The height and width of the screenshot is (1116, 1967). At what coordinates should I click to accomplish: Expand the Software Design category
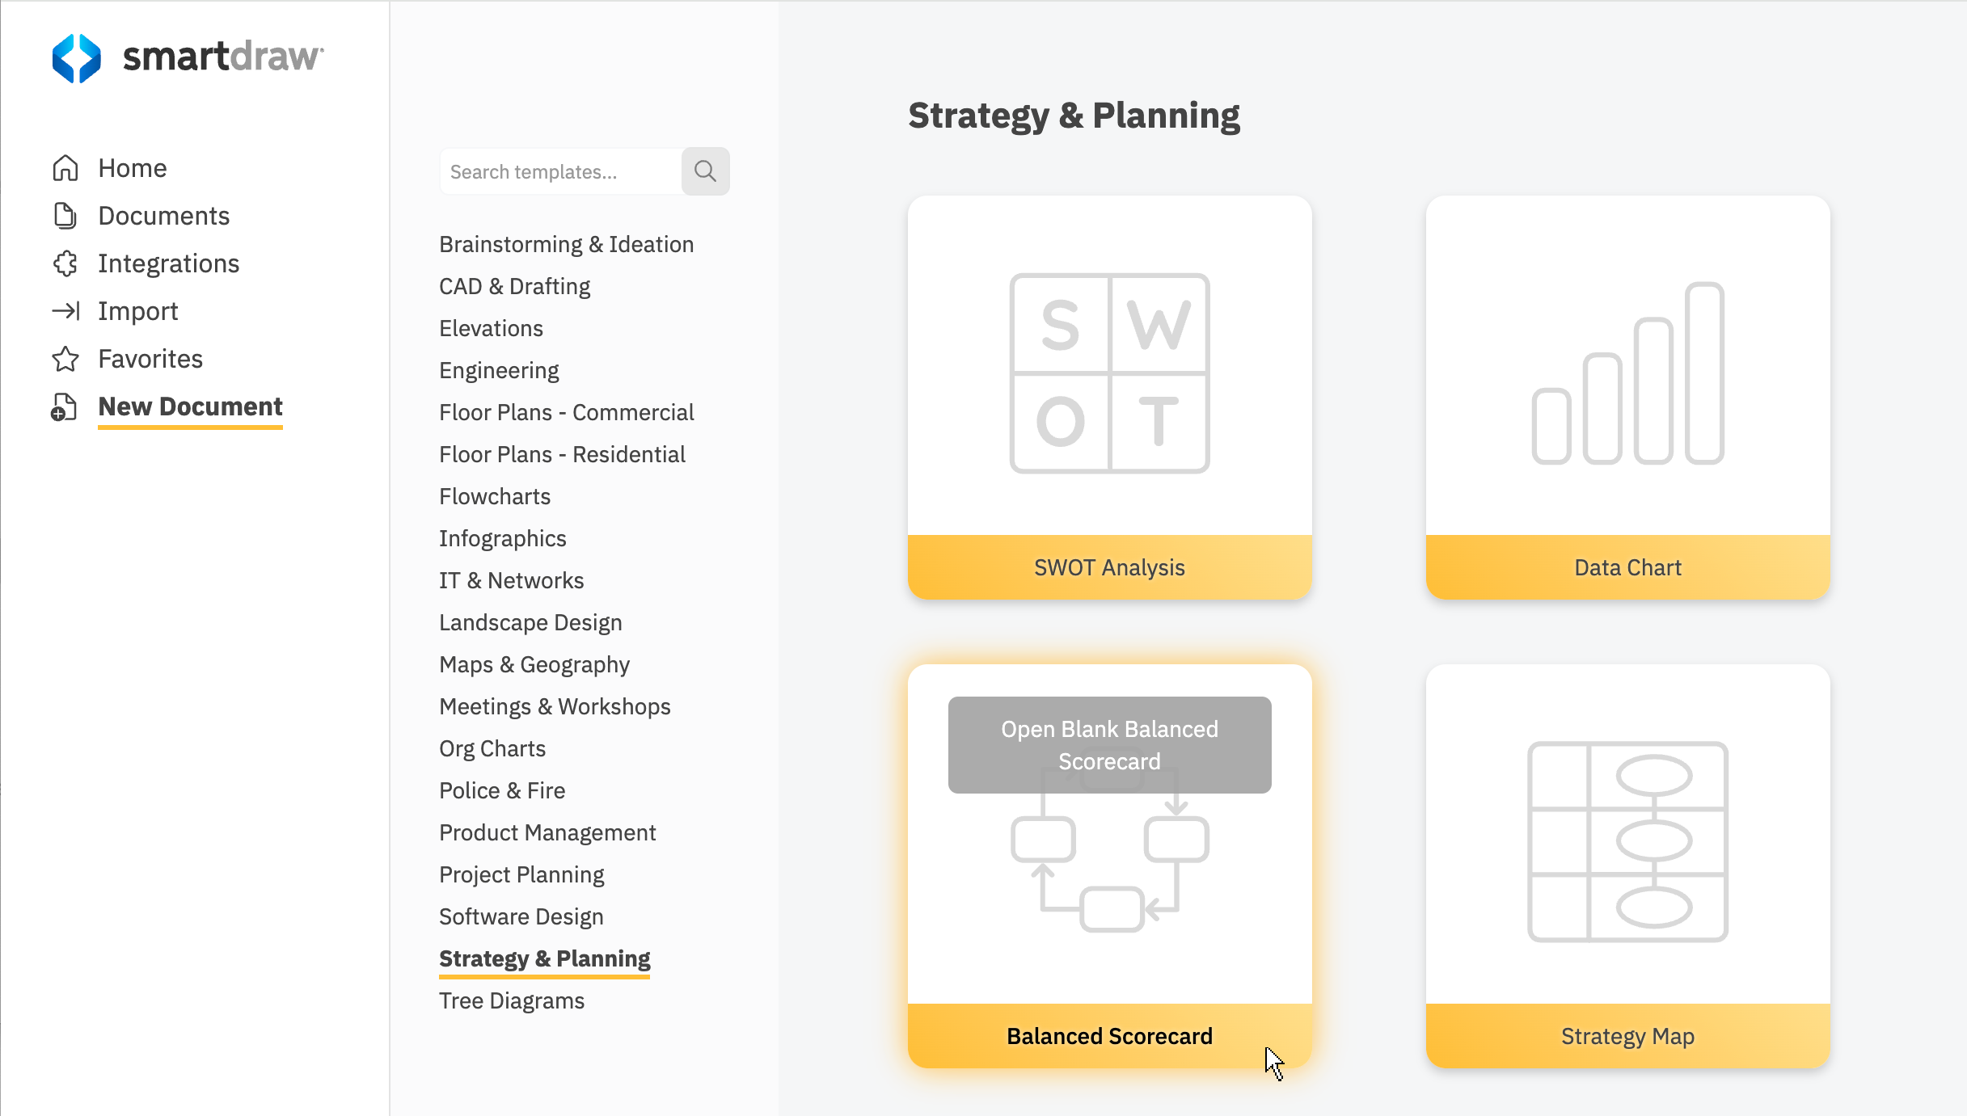coord(521,915)
